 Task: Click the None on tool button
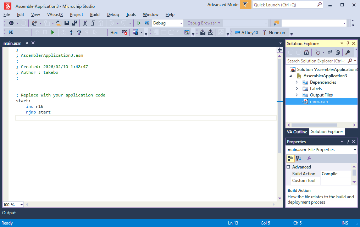point(274,33)
